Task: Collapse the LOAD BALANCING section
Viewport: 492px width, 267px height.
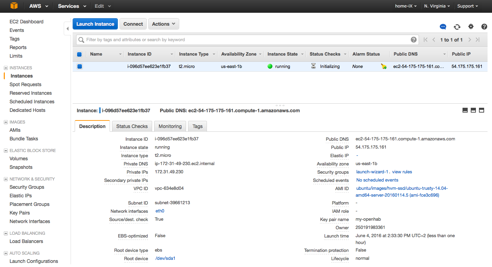Action: pyautogui.click(x=6, y=233)
